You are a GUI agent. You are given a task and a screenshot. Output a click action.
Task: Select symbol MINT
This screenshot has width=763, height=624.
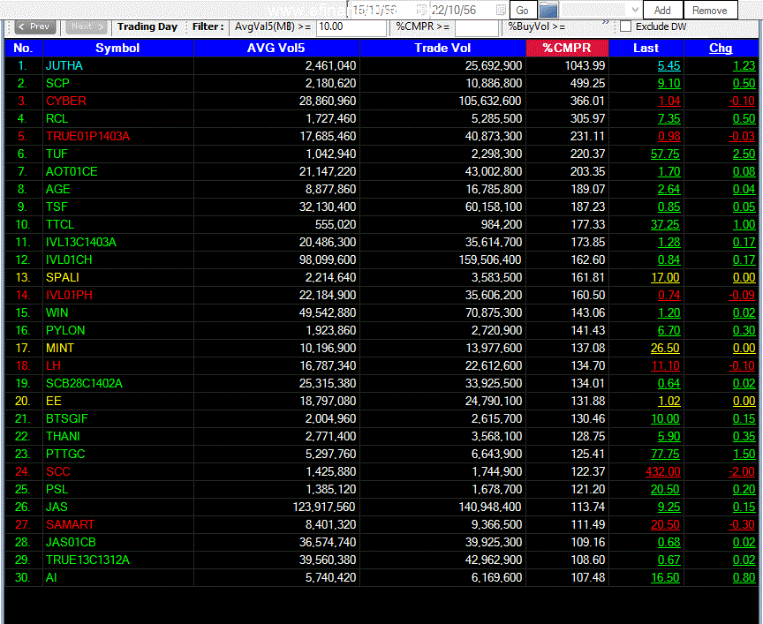[60, 349]
